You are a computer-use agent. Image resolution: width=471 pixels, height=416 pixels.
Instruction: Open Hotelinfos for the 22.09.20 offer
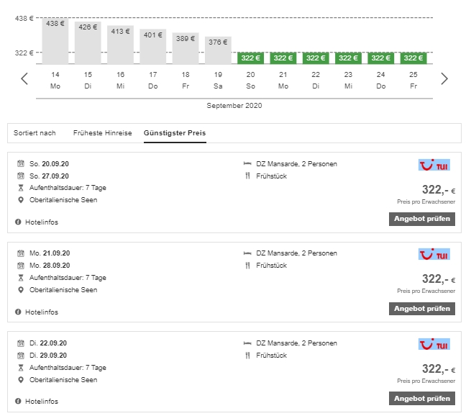(42, 402)
